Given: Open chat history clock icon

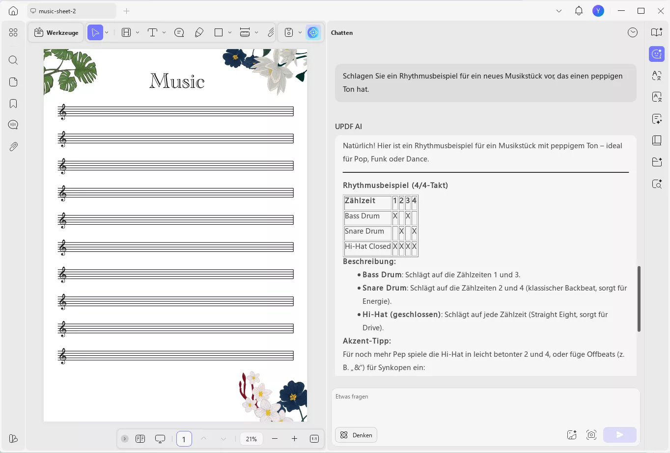Looking at the screenshot, I should click(x=633, y=32).
